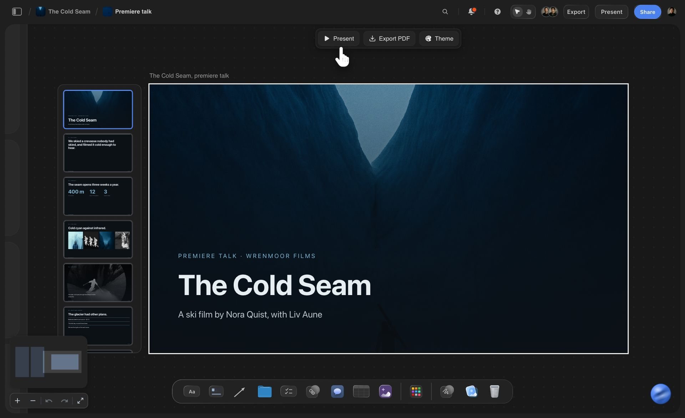Switch to the pointer select mode
This screenshot has width=685, height=418.
click(517, 12)
